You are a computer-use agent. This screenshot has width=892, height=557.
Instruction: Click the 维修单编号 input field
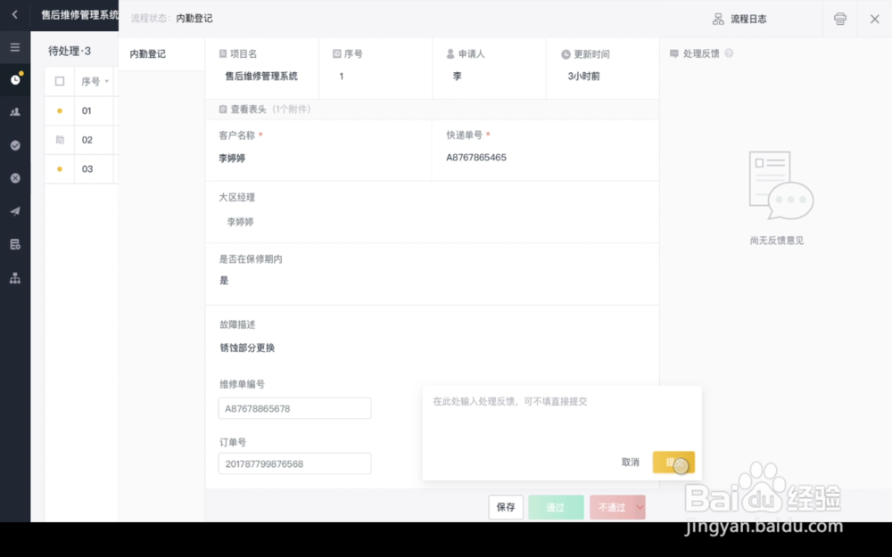click(294, 408)
